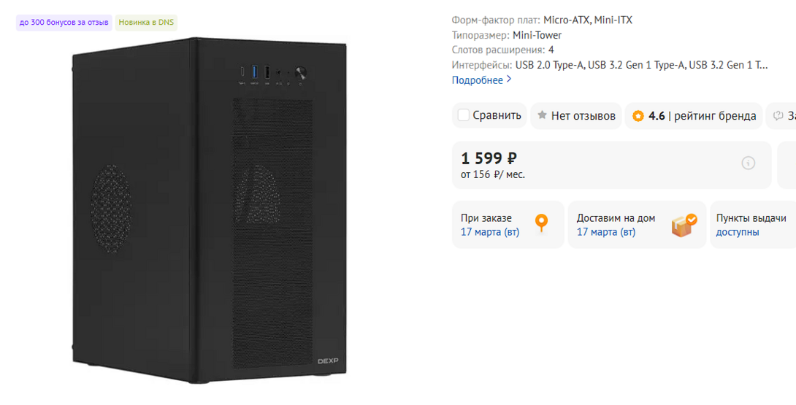Tick the "Сравнить" checkbox
796x405 pixels.
click(464, 115)
